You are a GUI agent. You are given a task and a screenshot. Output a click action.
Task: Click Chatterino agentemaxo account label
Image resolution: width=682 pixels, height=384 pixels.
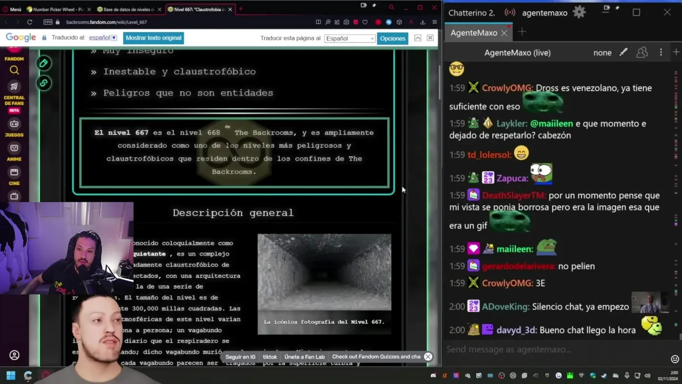[x=545, y=13]
